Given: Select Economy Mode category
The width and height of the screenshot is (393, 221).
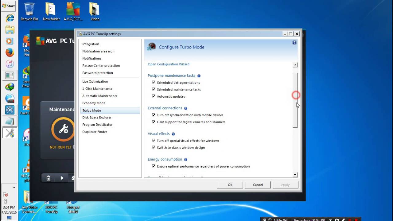Looking at the screenshot, I should [x=94, y=103].
